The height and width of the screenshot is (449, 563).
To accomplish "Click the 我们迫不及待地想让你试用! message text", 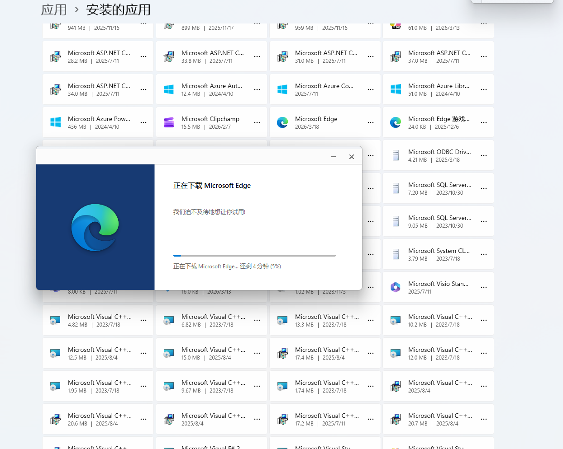I will pyautogui.click(x=209, y=212).
